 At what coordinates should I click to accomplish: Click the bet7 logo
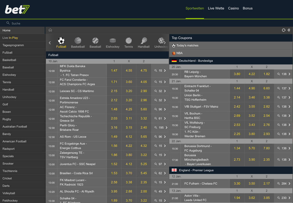click(x=17, y=9)
